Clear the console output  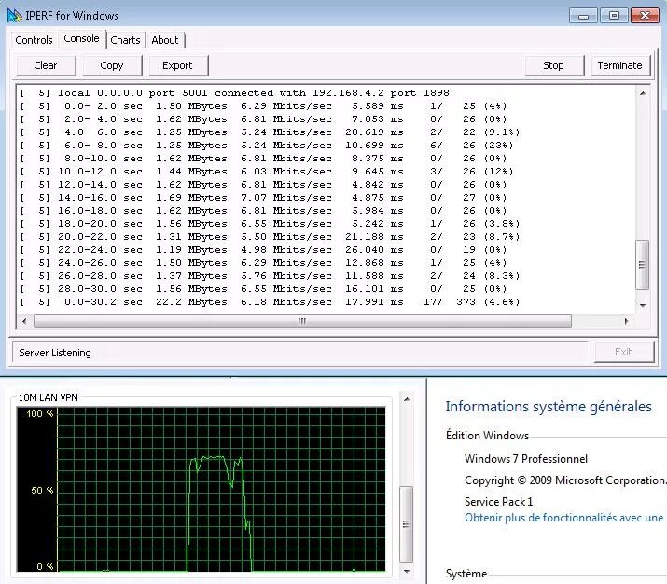pos(46,65)
